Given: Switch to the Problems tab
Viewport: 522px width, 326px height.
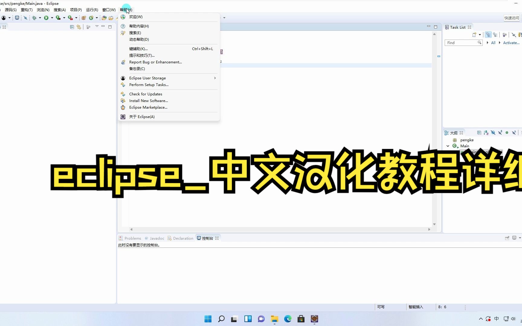Looking at the screenshot, I should point(130,238).
